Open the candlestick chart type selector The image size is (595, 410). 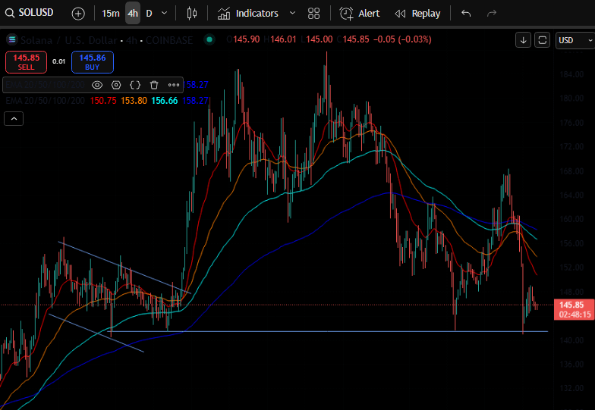(x=190, y=14)
